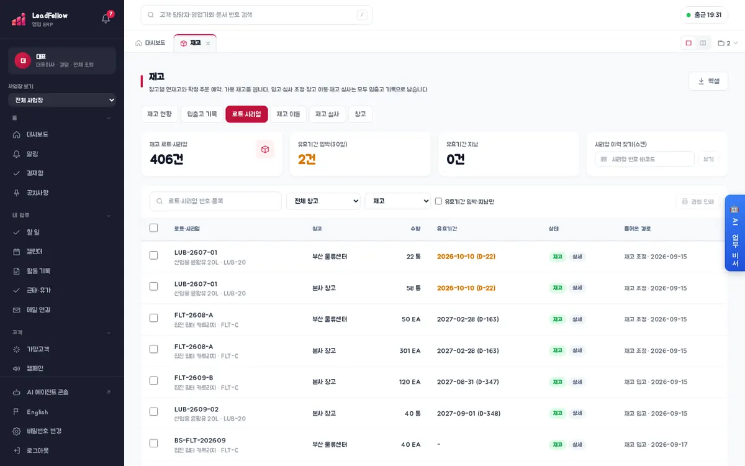The width and height of the screenshot is (745, 466).
Task: Click the 유효기간 임박(30일) 2건 card
Action: 360,153
